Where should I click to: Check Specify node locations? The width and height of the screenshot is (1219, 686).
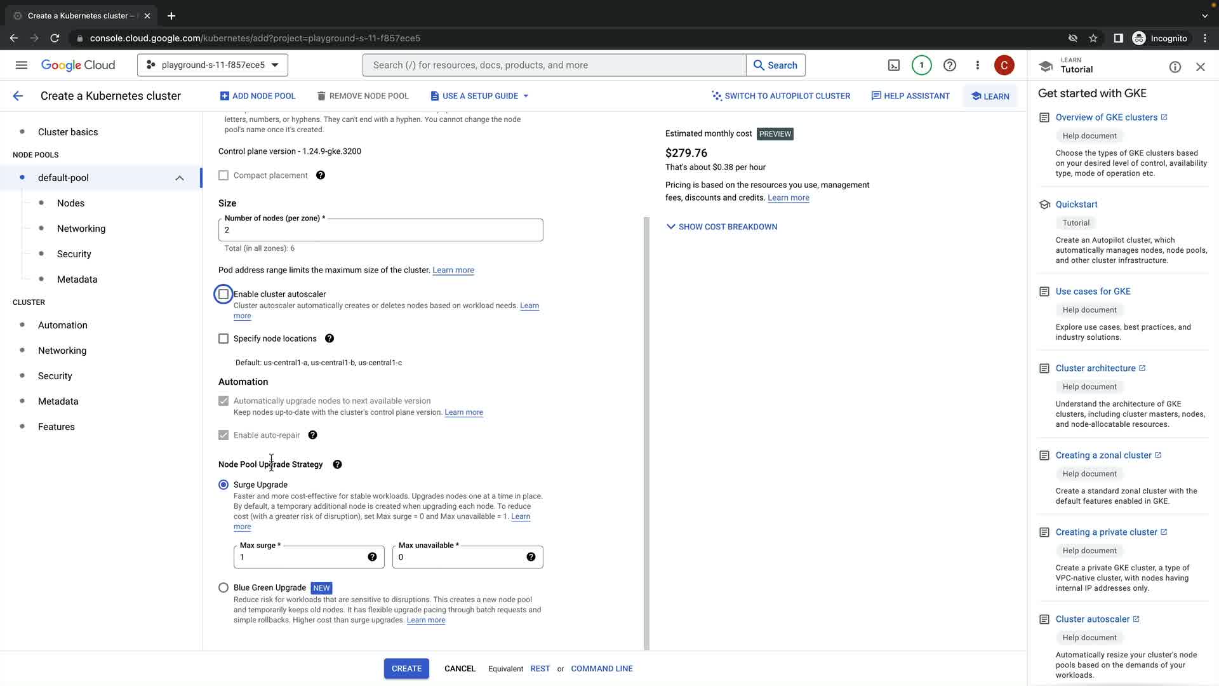click(x=223, y=339)
